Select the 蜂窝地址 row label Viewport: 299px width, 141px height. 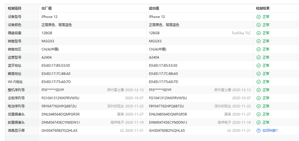coord(15,74)
